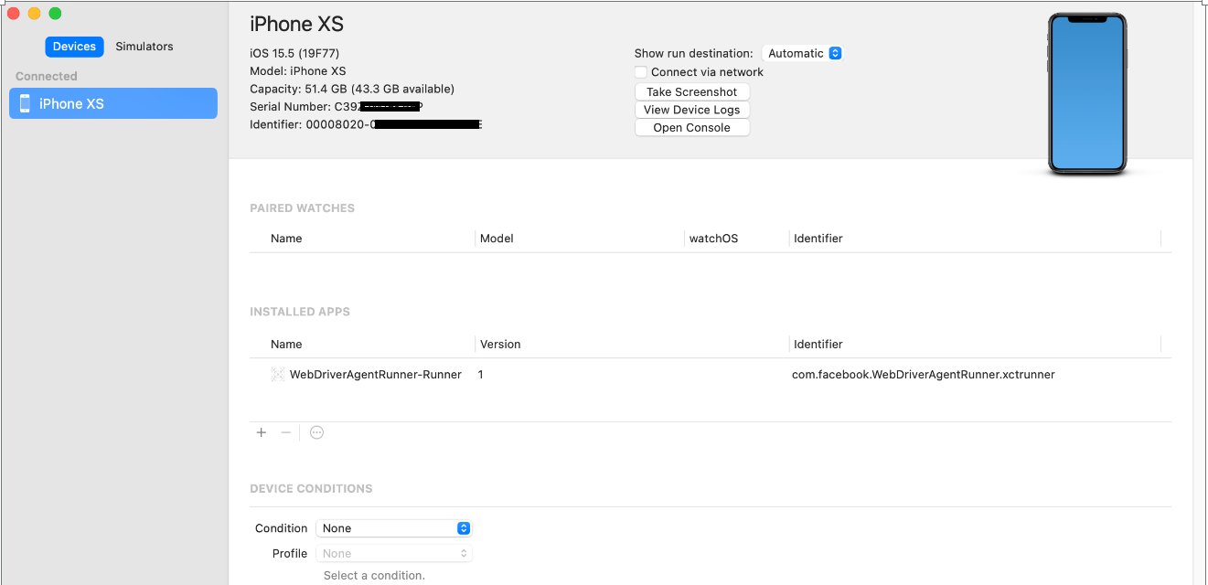The width and height of the screenshot is (1208, 585).
Task: Open the ellipsis actions menu under installed apps
Action: [316, 432]
